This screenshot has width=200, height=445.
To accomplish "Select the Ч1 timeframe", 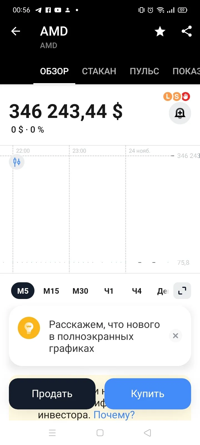I will [109, 291].
